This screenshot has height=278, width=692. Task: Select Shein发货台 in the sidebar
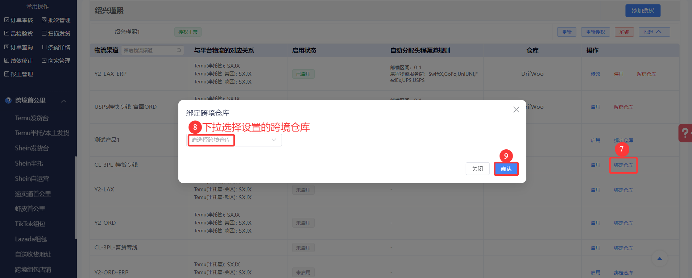pos(32,148)
